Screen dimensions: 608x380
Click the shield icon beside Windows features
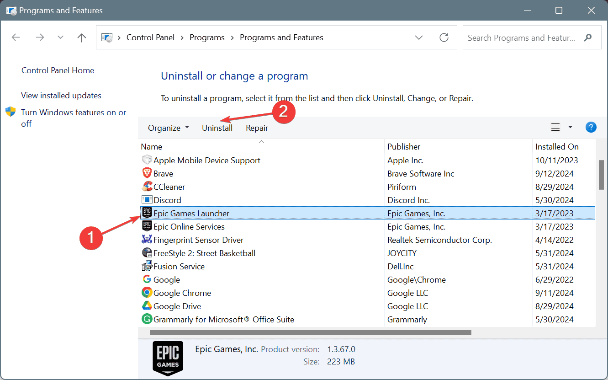pos(11,112)
